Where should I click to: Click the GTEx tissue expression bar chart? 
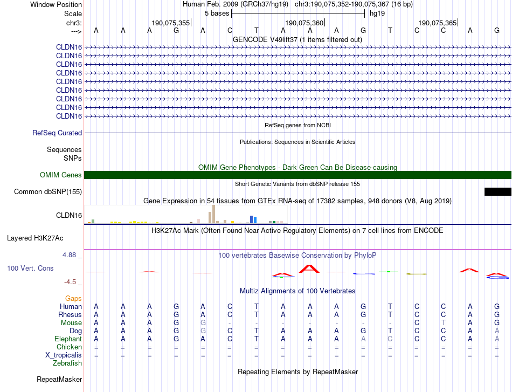pos(185,214)
